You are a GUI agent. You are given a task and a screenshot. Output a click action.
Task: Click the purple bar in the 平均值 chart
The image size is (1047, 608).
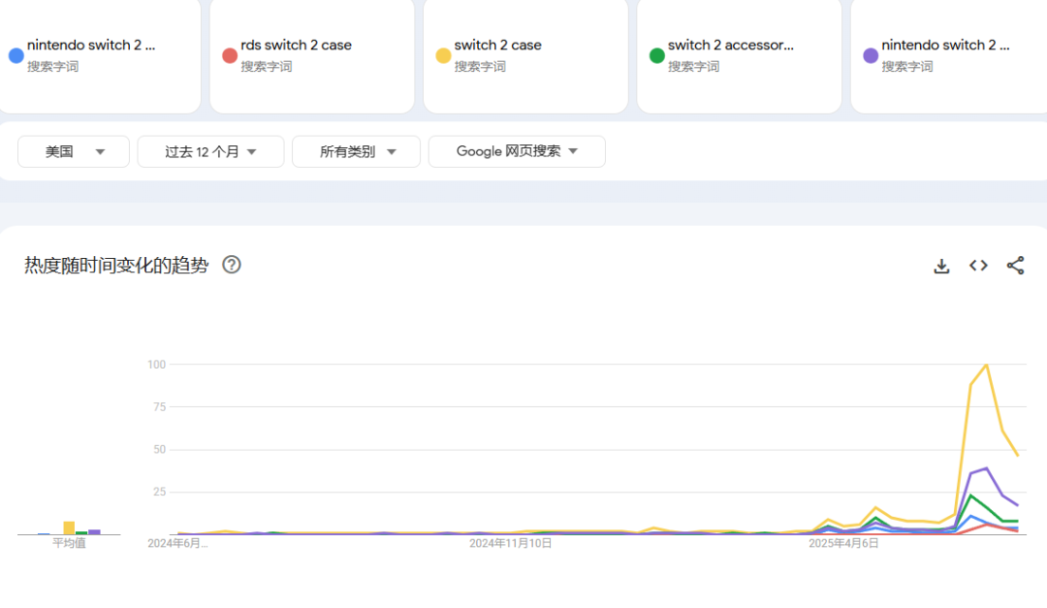94,531
